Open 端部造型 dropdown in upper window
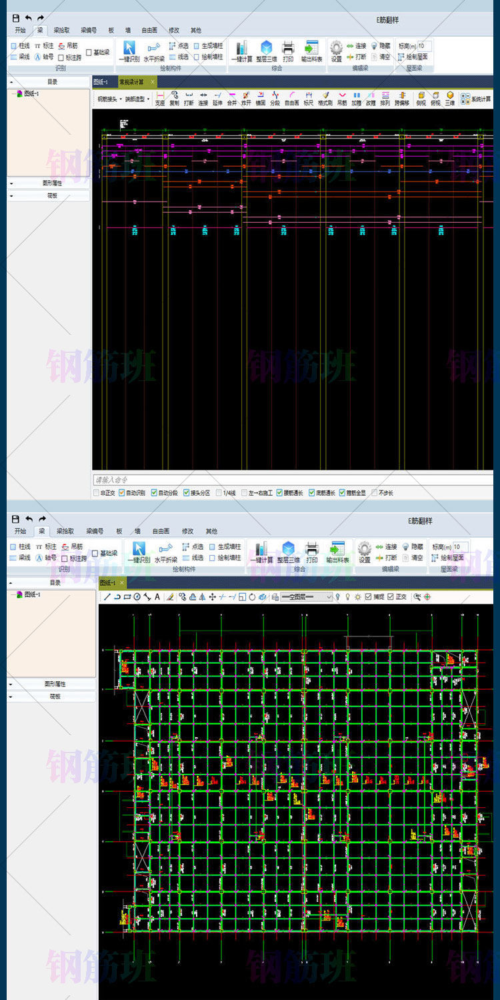 [137, 99]
